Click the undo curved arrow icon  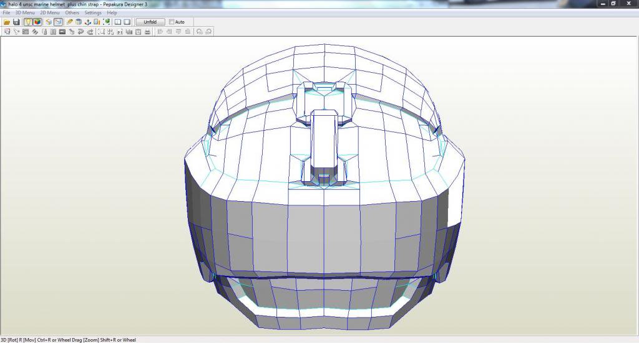pyautogui.click(x=80, y=32)
